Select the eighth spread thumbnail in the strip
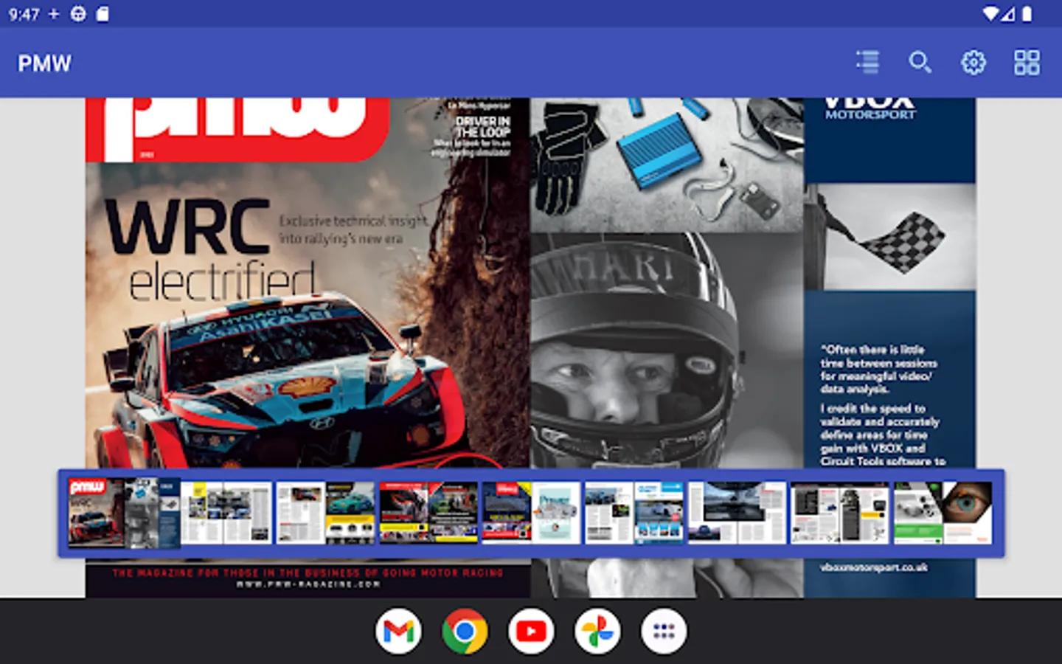 [x=840, y=513]
